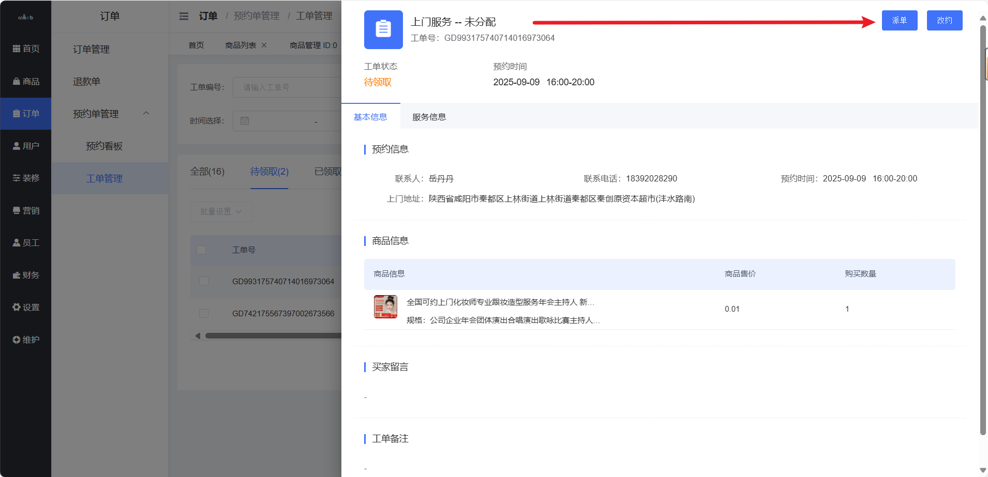
Task: Open the 设置 settings gear icon
Action: 26,307
